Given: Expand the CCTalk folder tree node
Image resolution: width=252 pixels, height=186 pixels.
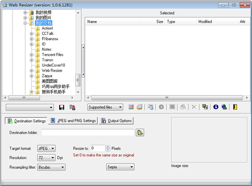Looking at the screenshot, I should click(x=31, y=34).
